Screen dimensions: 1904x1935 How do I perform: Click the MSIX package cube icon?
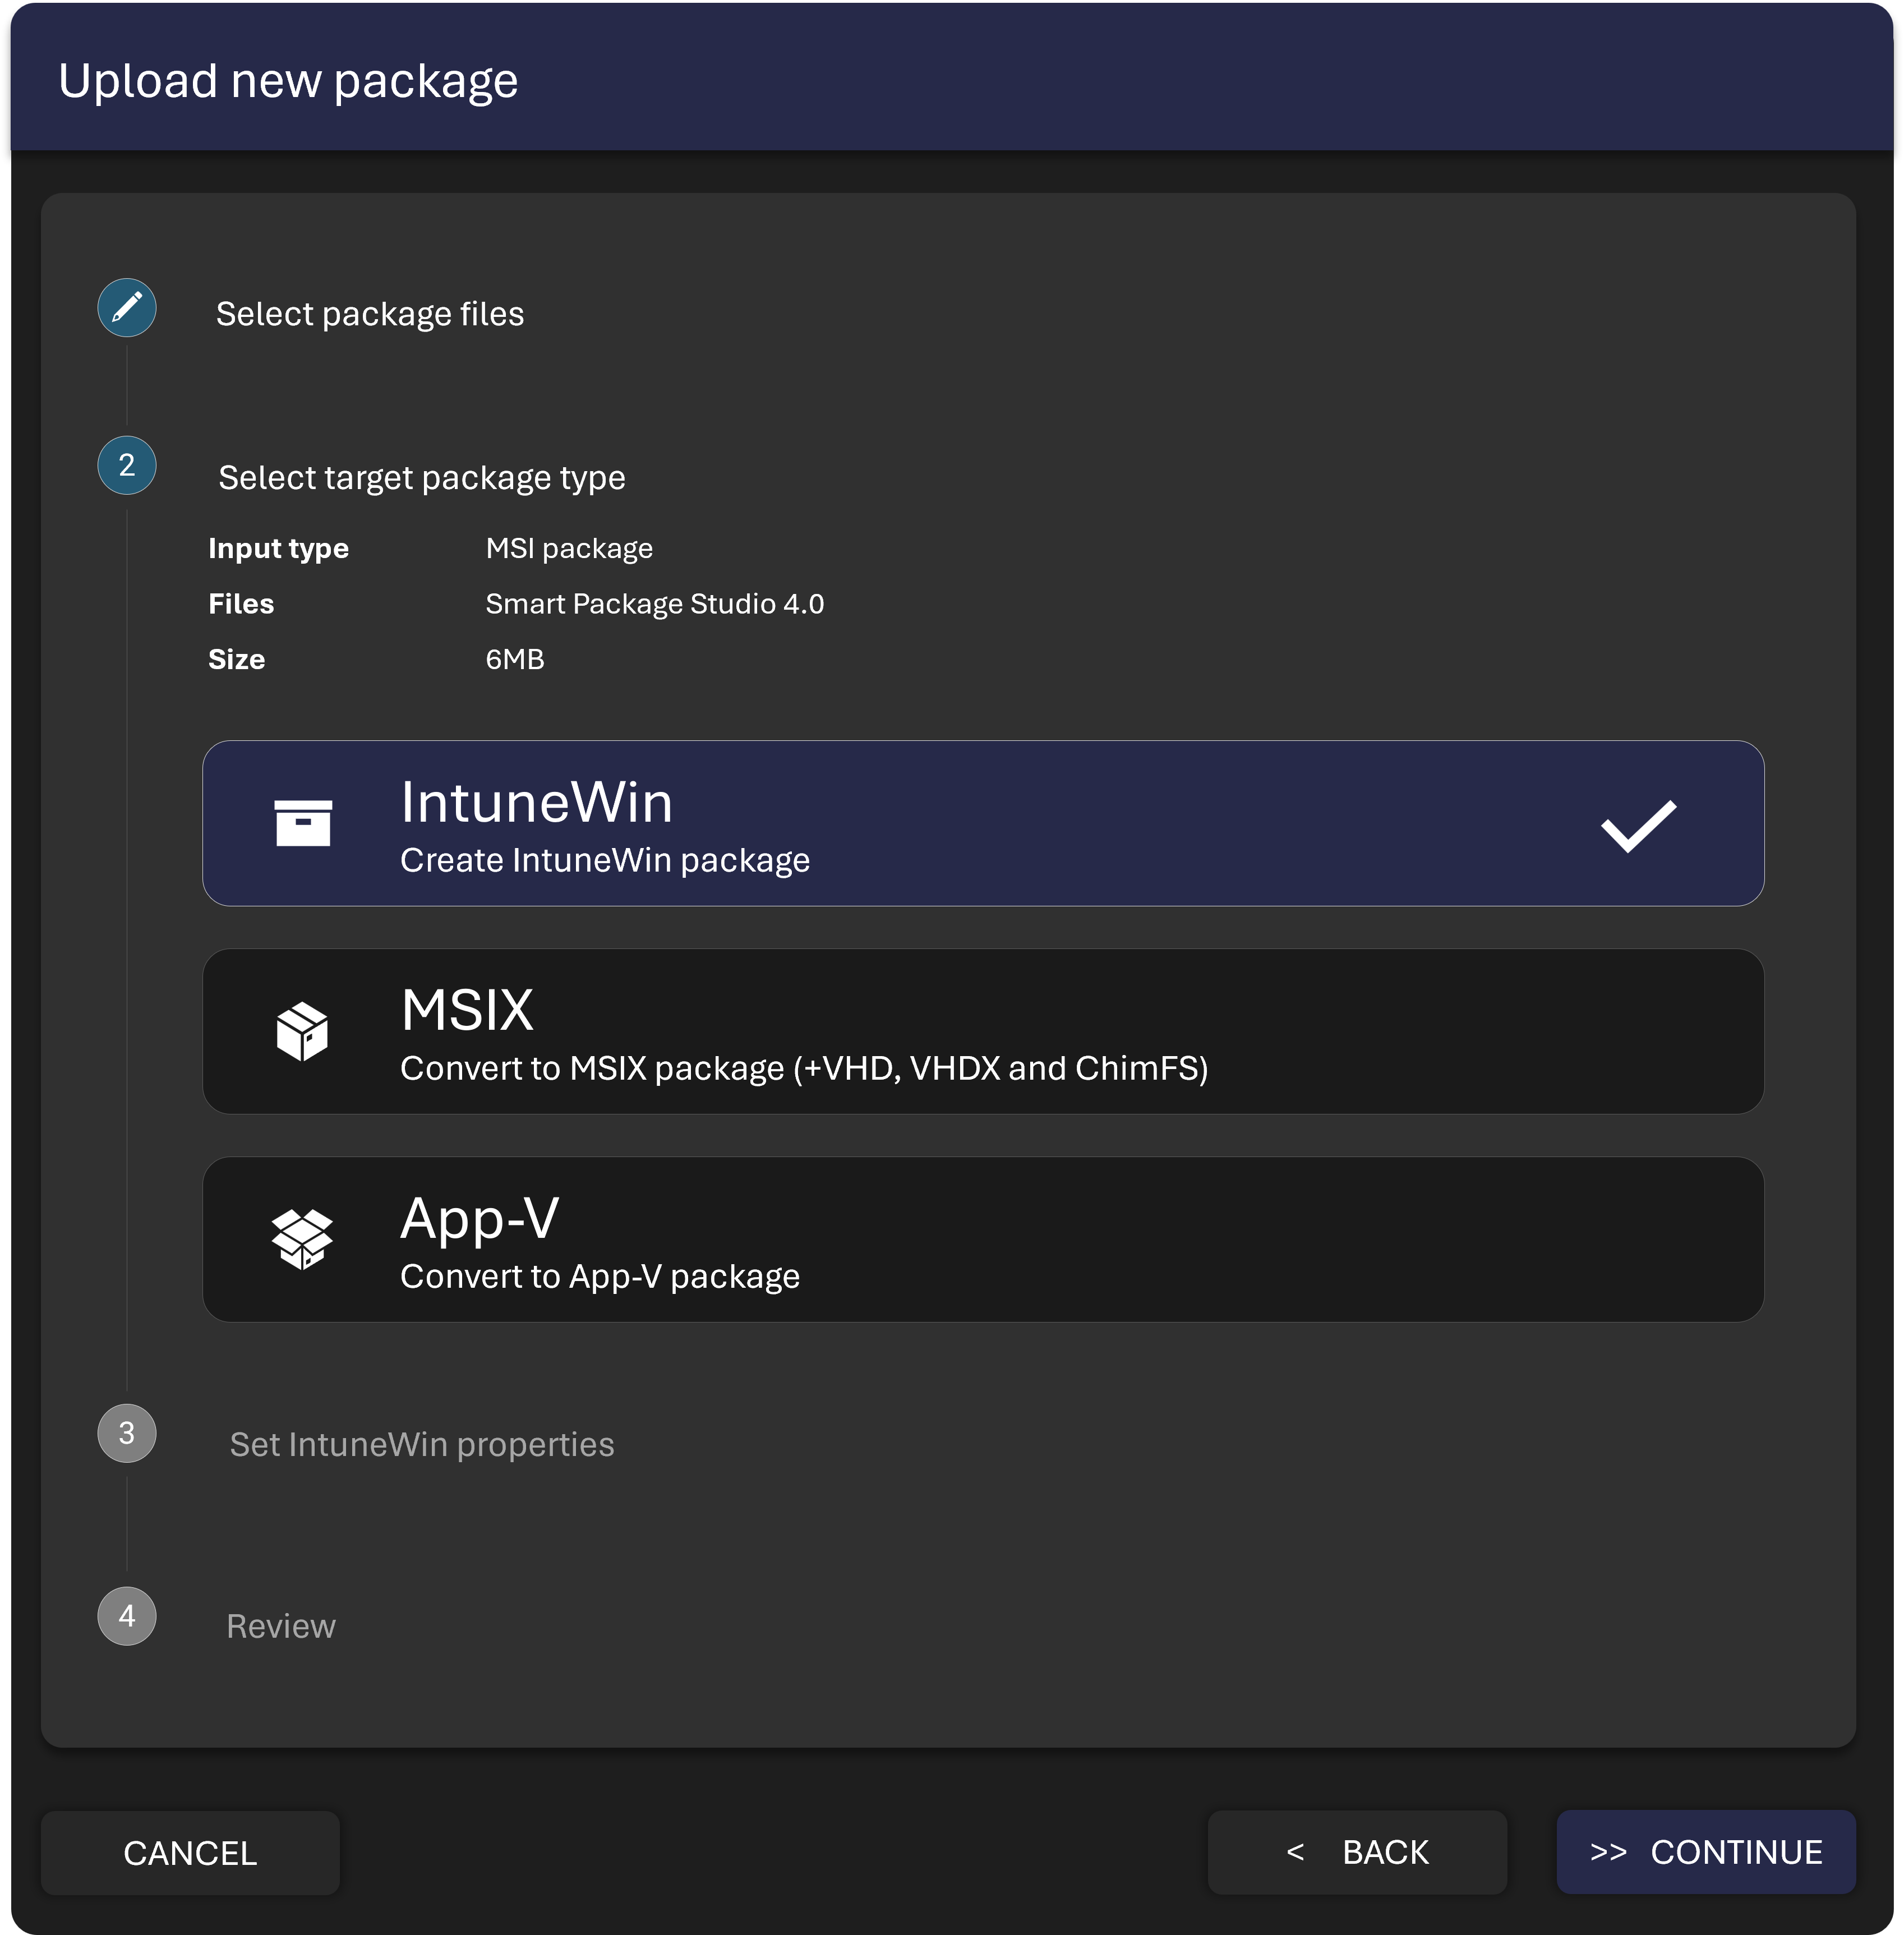click(x=302, y=1031)
